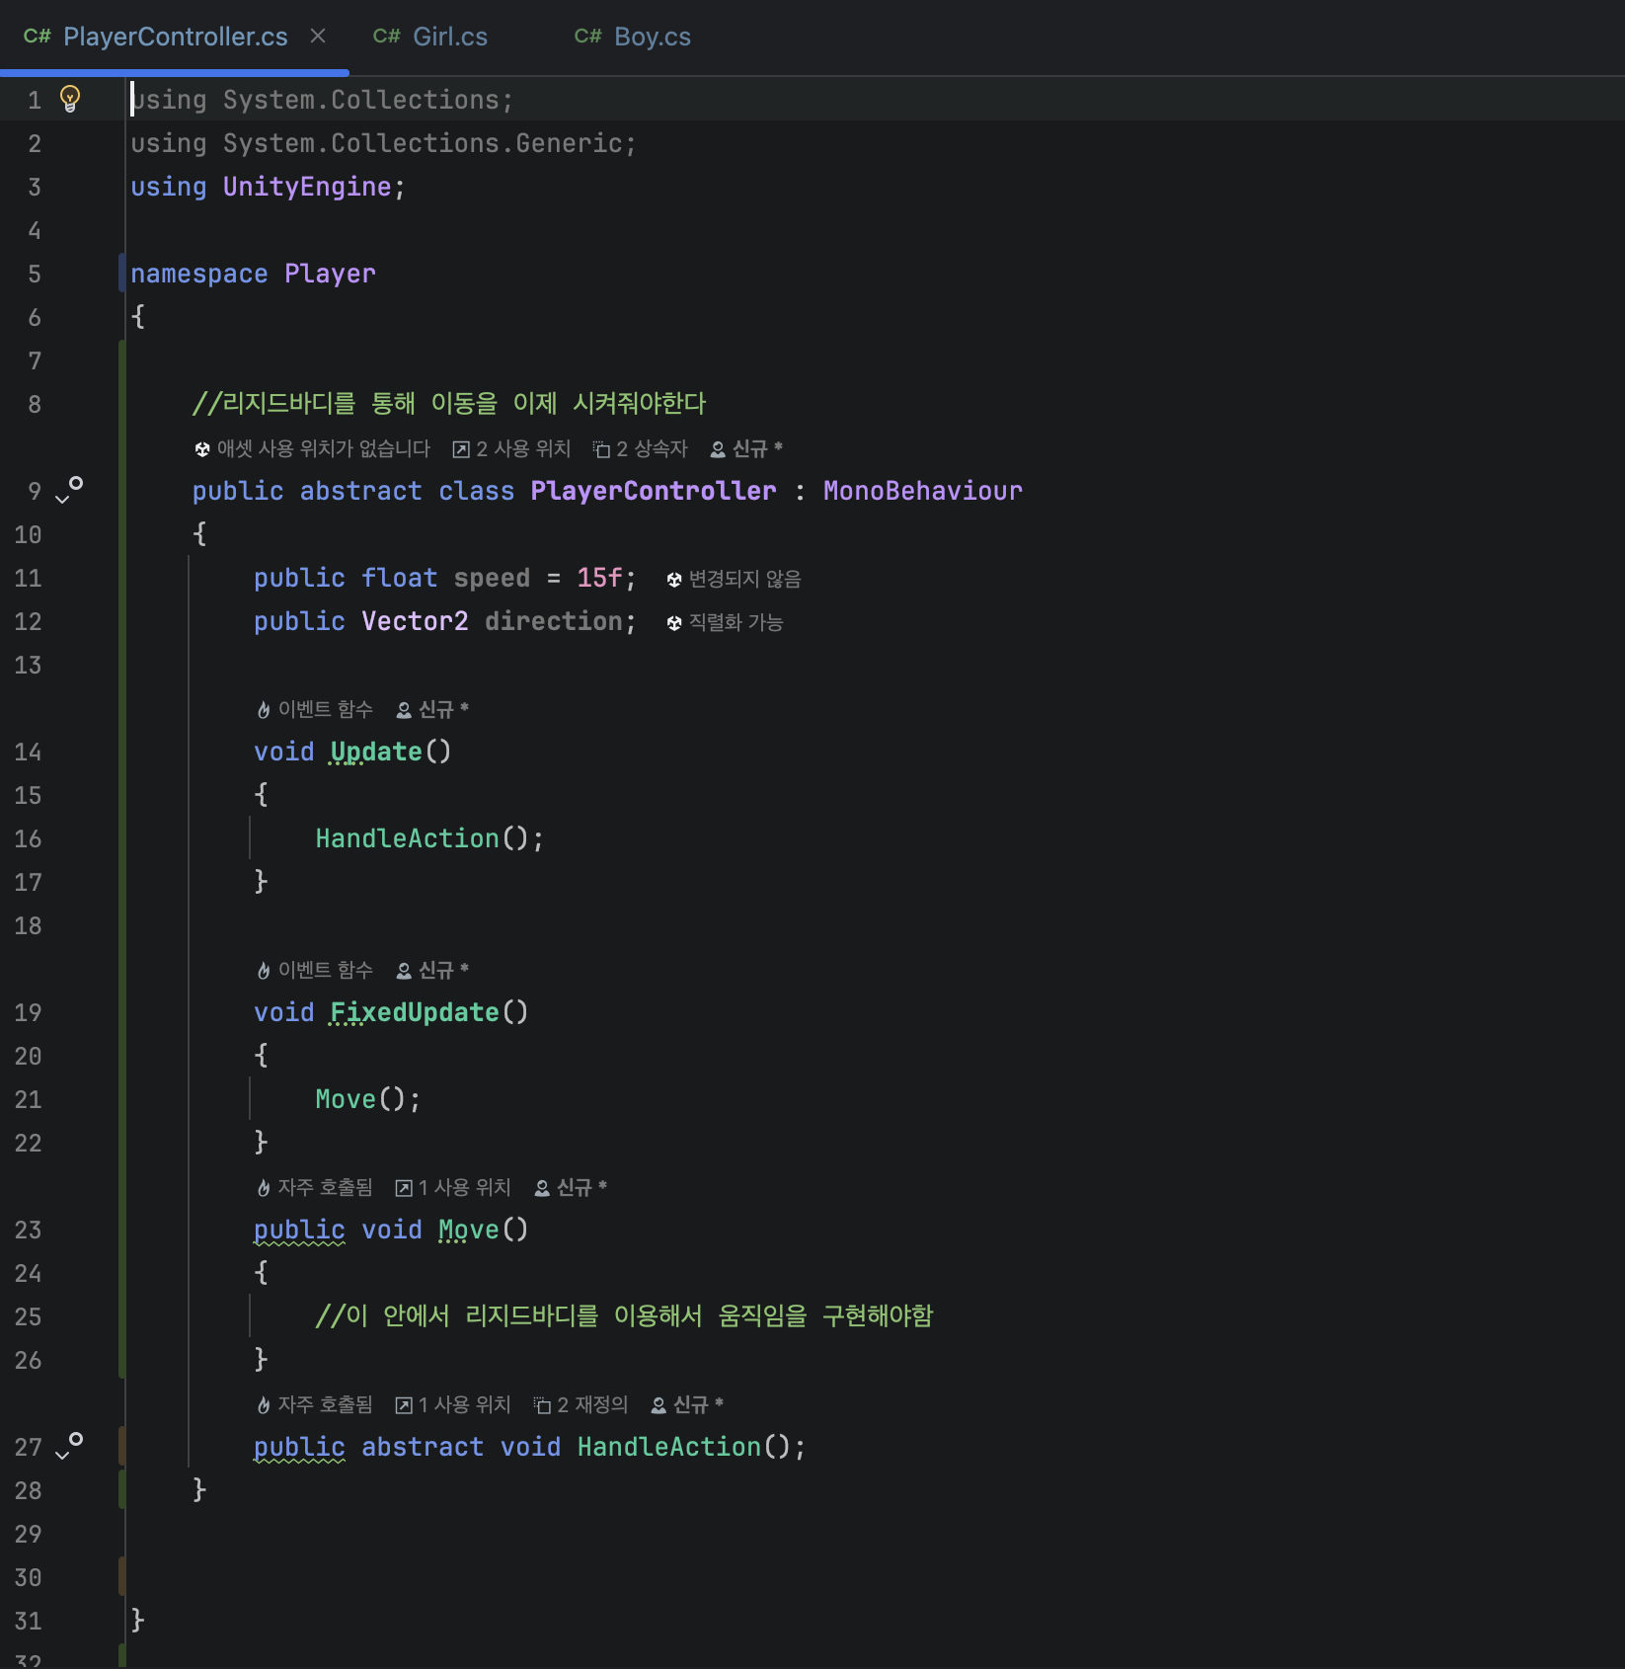Click the C# file icon on Boy.cs tab
1625x1669 pixels.
(x=587, y=37)
